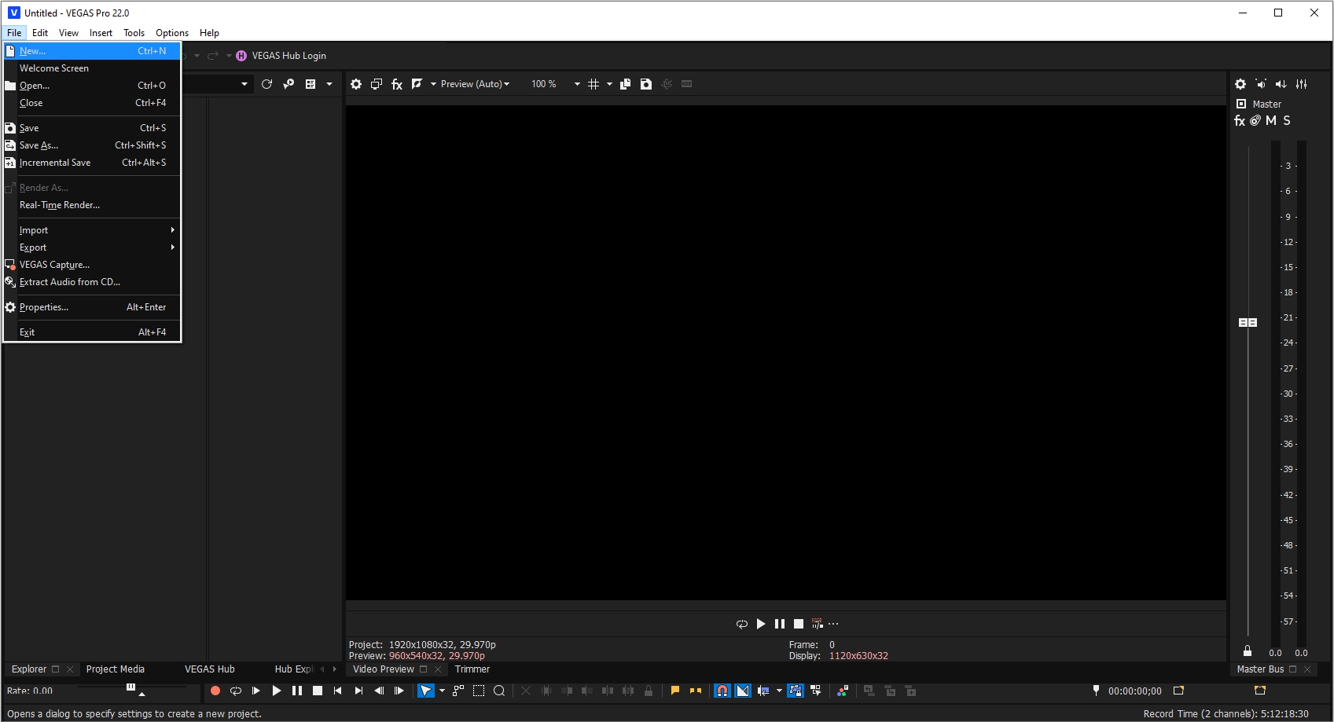Toggle loop playback under Video Preview
This screenshot has height=722, width=1334.
pyautogui.click(x=741, y=625)
